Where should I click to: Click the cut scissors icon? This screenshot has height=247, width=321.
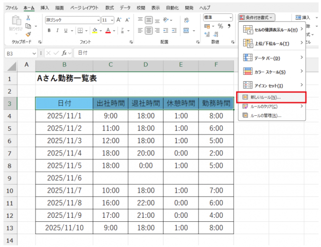click(28, 18)
